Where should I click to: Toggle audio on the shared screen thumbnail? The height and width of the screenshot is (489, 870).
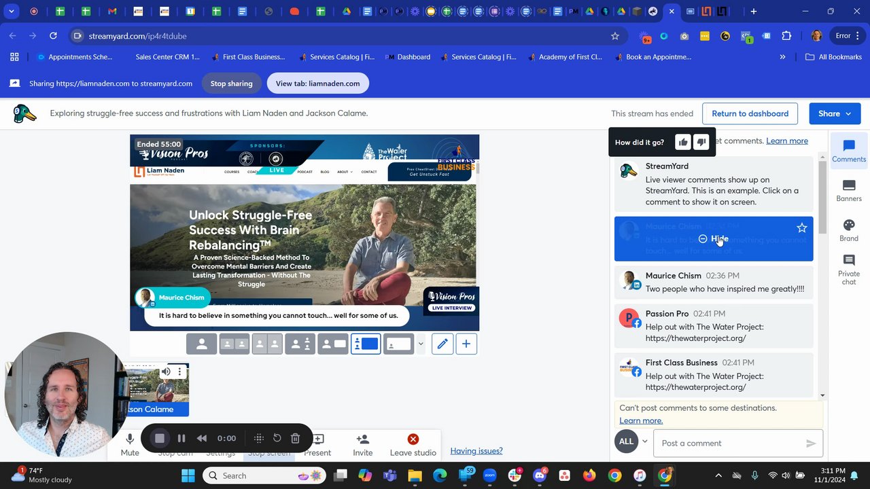click(166, 372)
